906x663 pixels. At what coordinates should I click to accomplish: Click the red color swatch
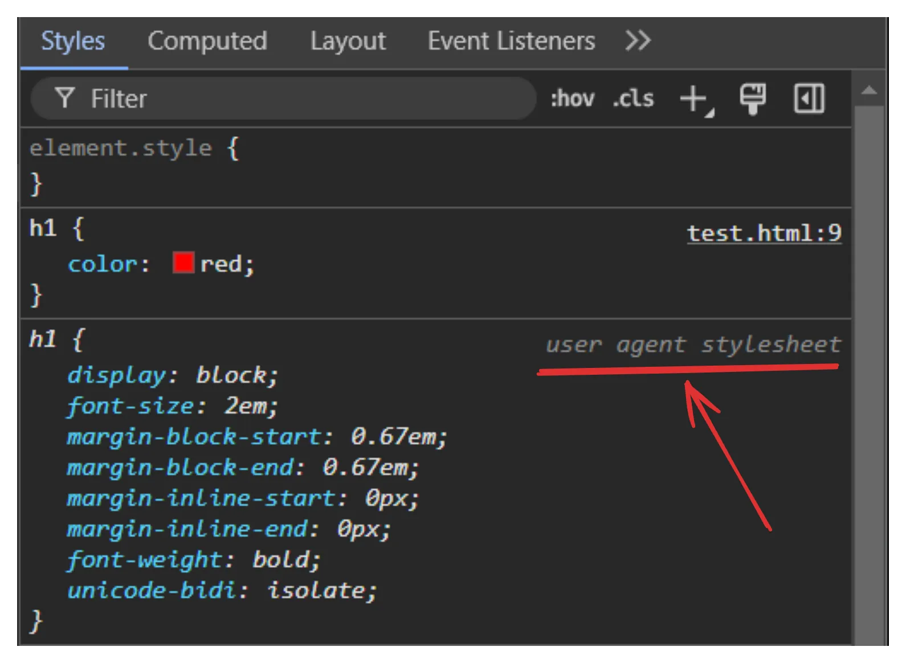[x=183, y=263]
